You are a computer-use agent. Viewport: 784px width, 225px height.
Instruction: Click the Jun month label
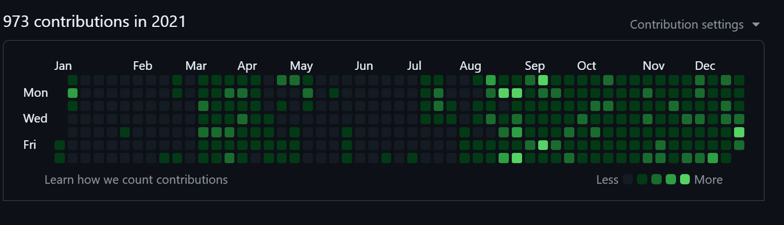(364, 66)
